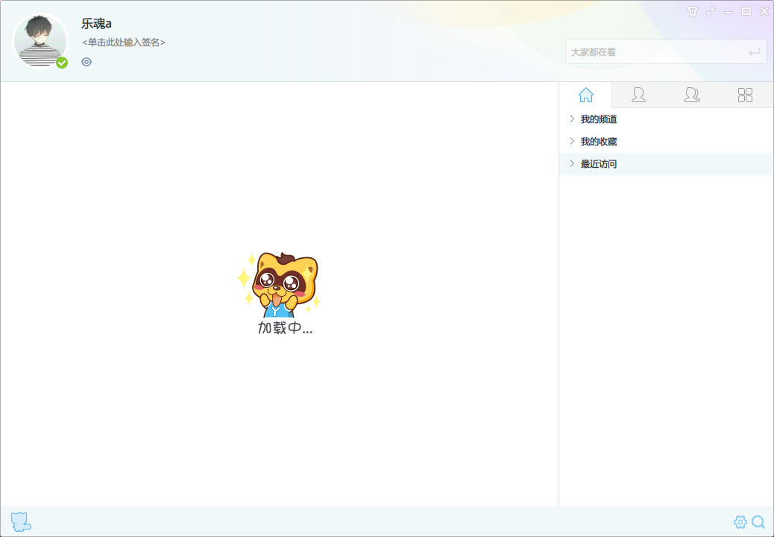
Task: Click the username 乐魂a
Action: point(96,23)
